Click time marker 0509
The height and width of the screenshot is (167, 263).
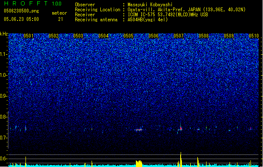[229, 36]
